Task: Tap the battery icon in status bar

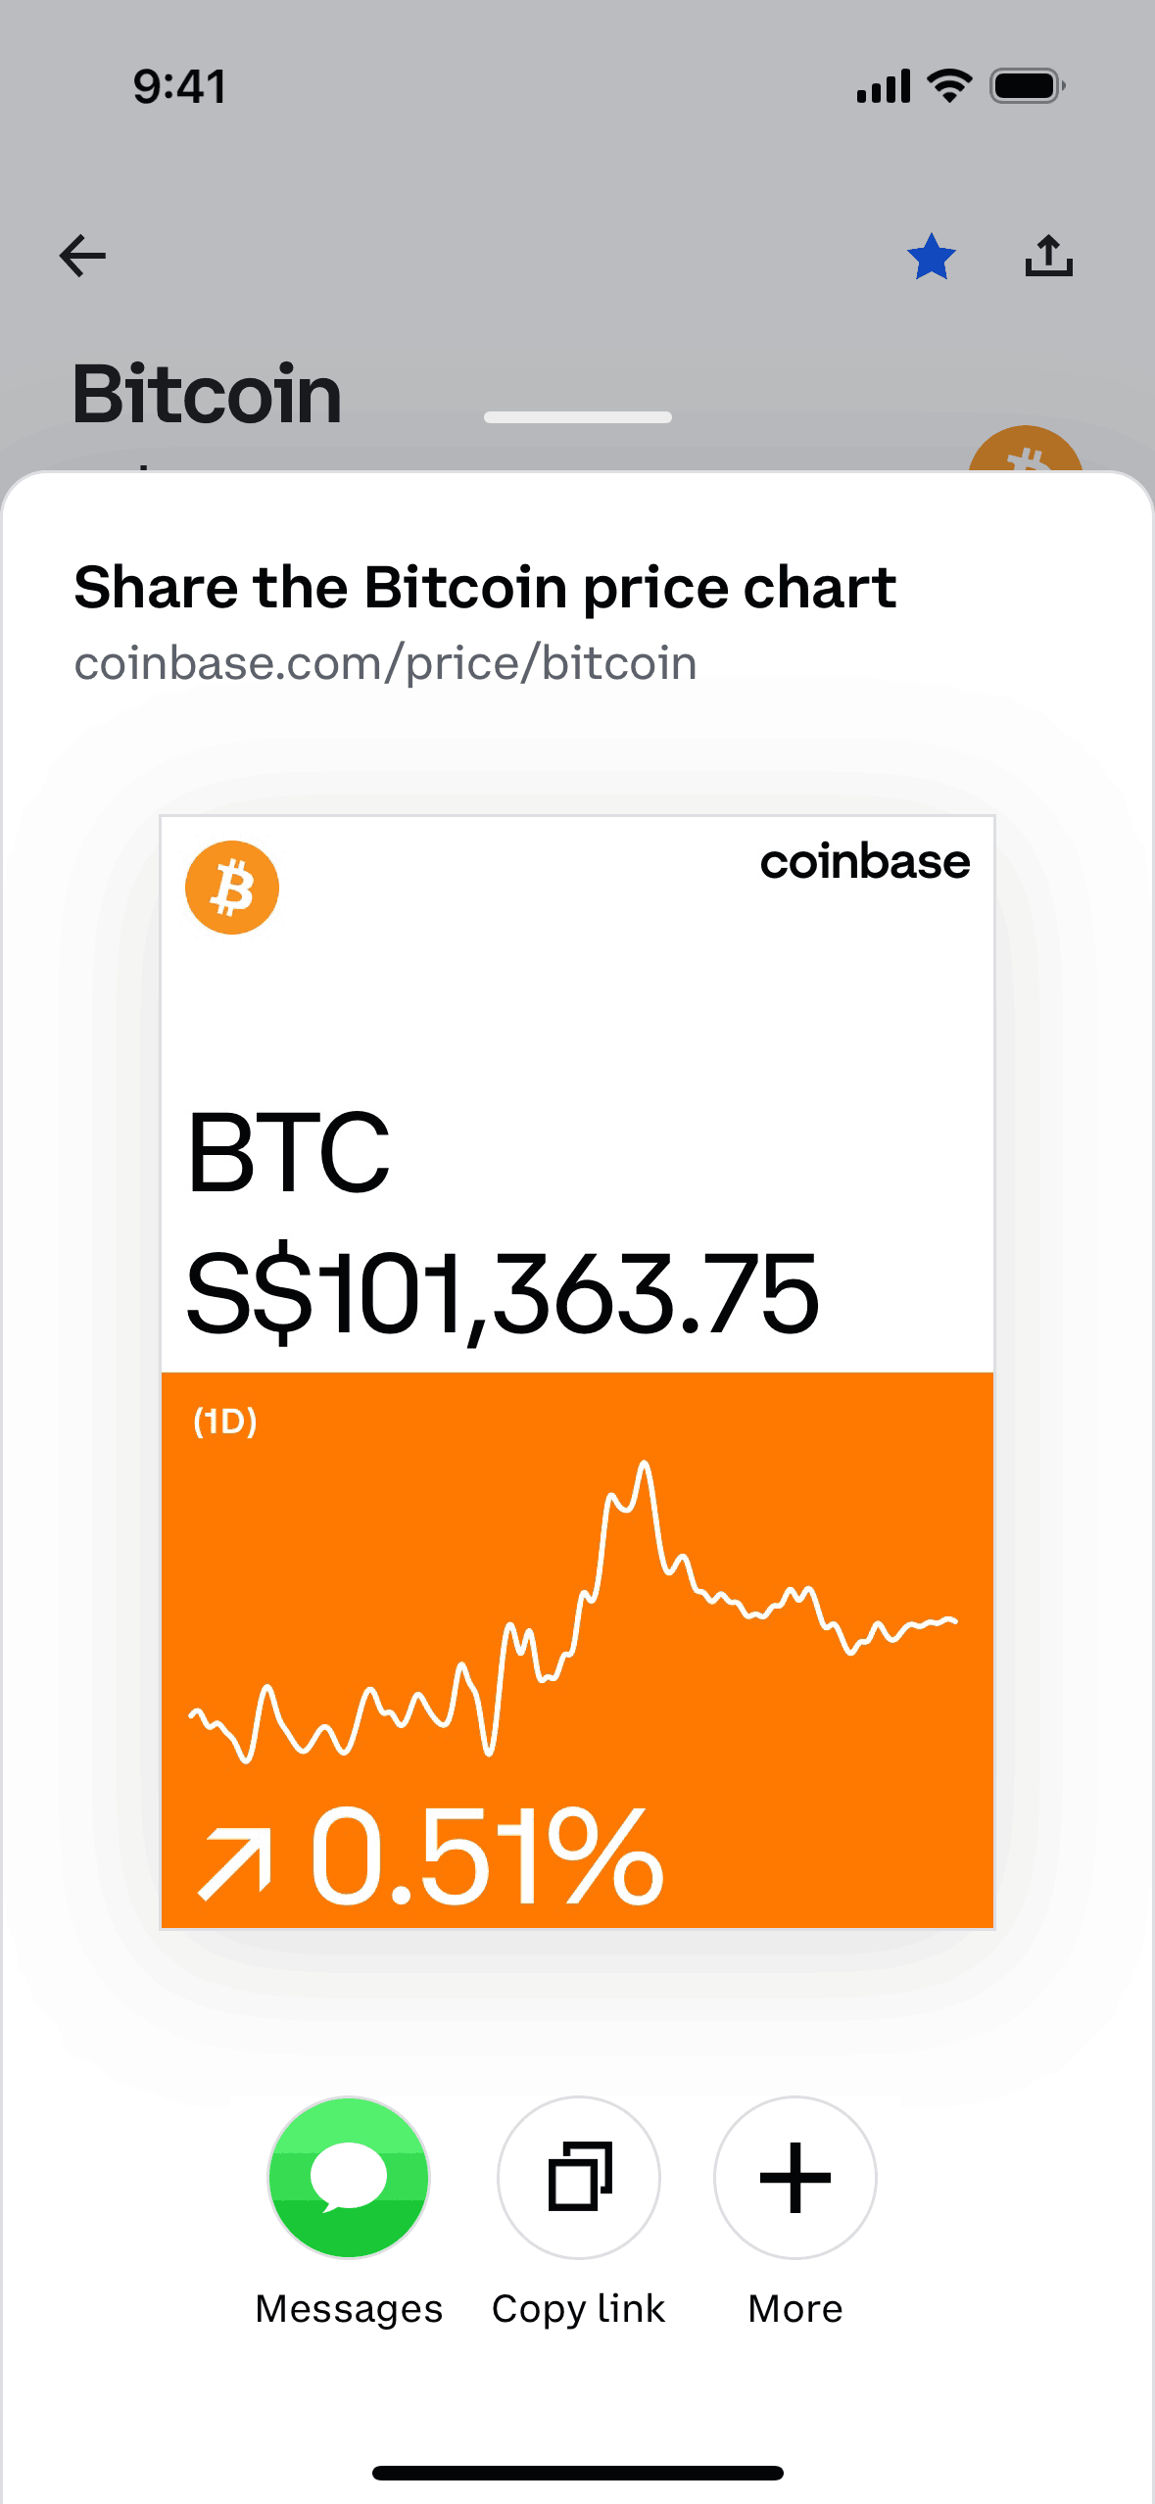Action: (x=1026, y=86)
